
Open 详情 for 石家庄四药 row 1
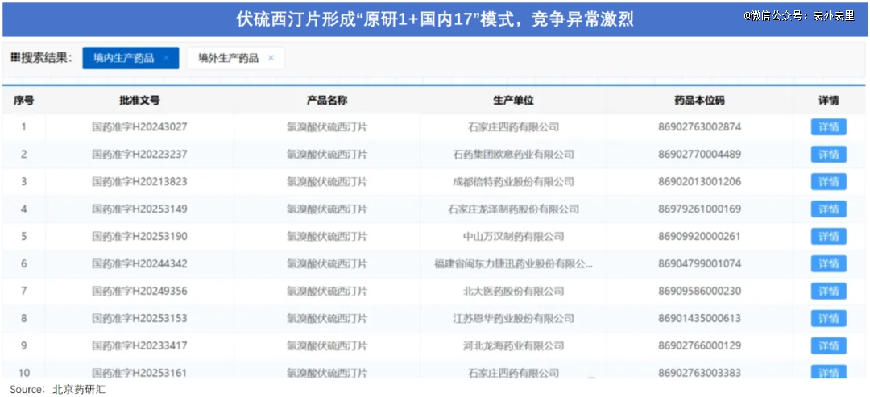tap(828, 127)
